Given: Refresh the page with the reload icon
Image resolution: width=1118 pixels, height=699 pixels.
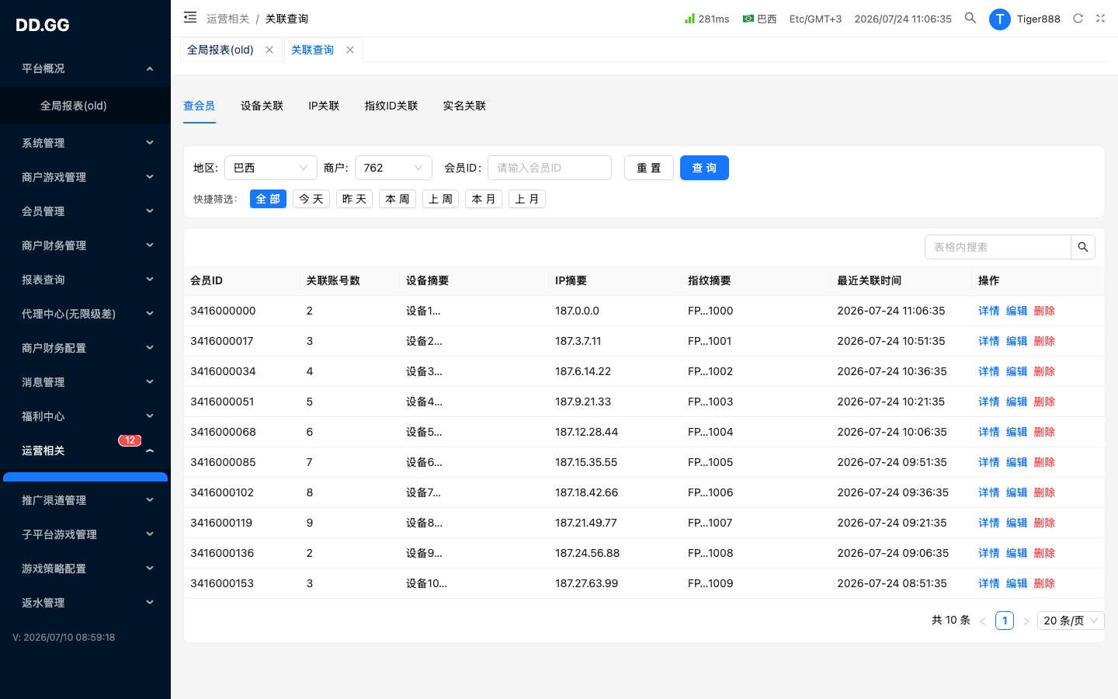Looking at the screenshot, I should click(1078, 19).
